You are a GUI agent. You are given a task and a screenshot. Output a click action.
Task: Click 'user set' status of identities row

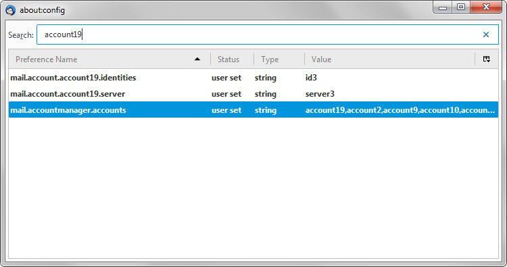click(x=226, y=78)
